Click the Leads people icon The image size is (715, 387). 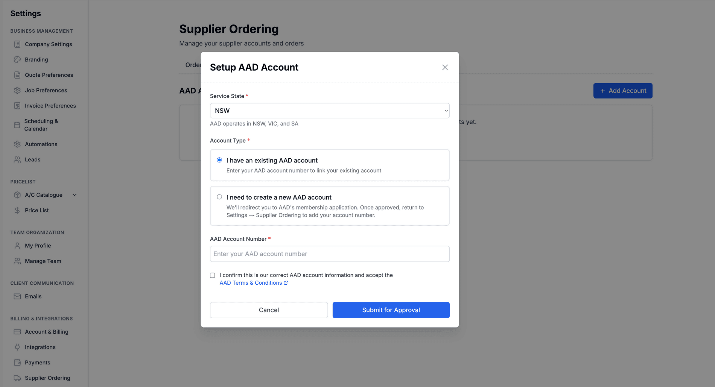point(17,159)
